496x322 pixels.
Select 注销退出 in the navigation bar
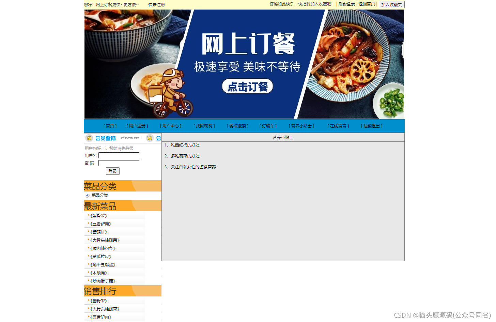point(372,126)
